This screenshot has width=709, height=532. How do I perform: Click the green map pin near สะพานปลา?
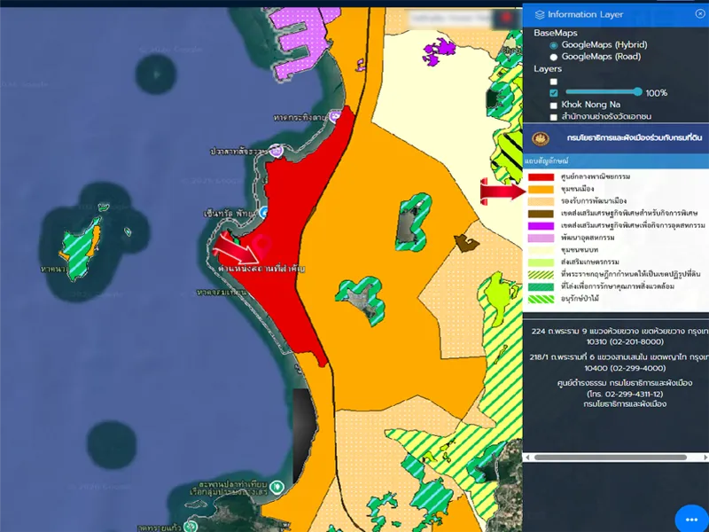pos(277,486)
